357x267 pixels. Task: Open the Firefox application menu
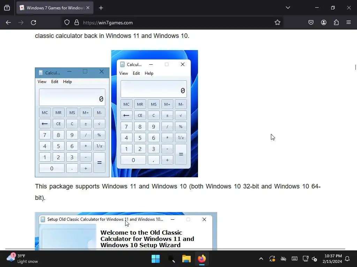point(349,23)
